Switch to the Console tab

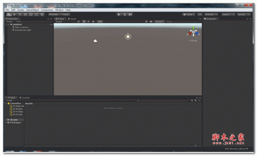coord(24,98)
